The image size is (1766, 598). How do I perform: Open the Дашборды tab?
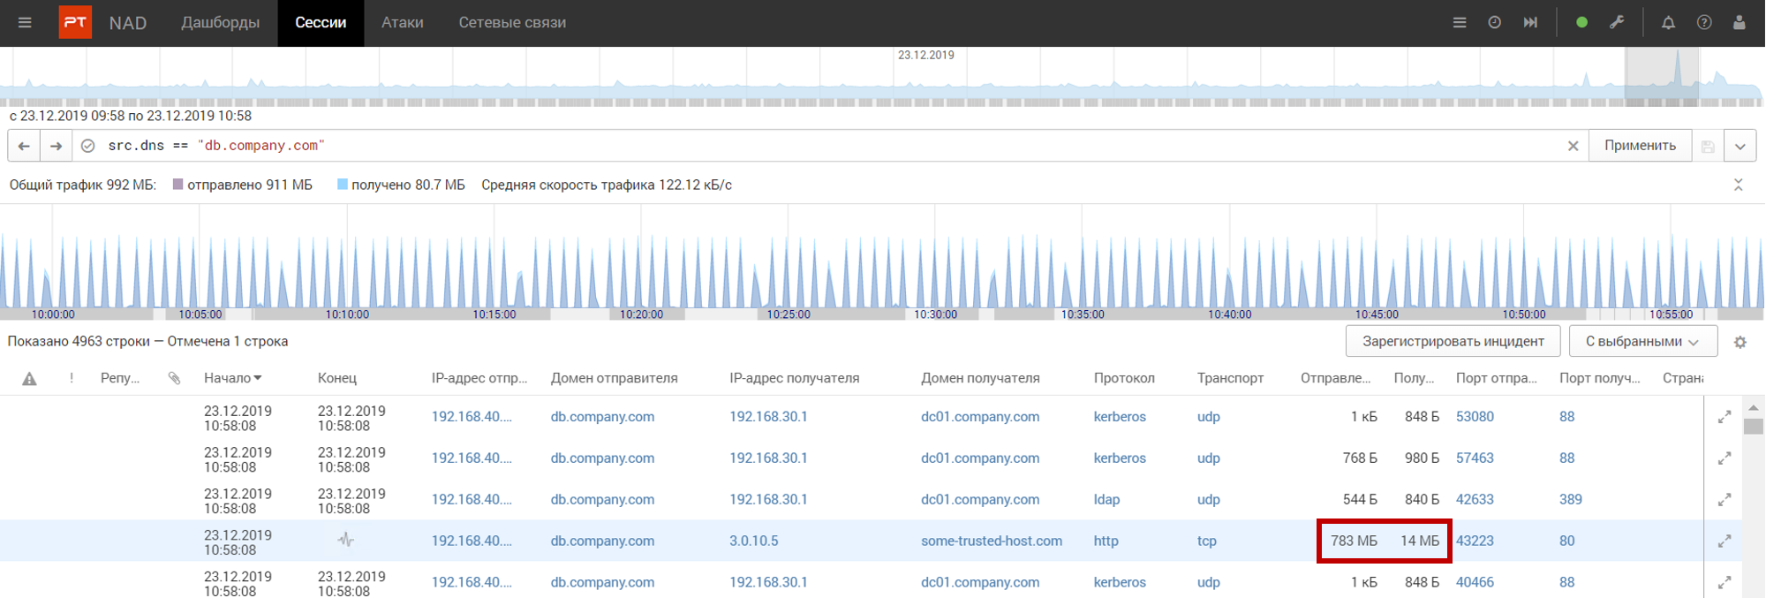click(220, 23)
